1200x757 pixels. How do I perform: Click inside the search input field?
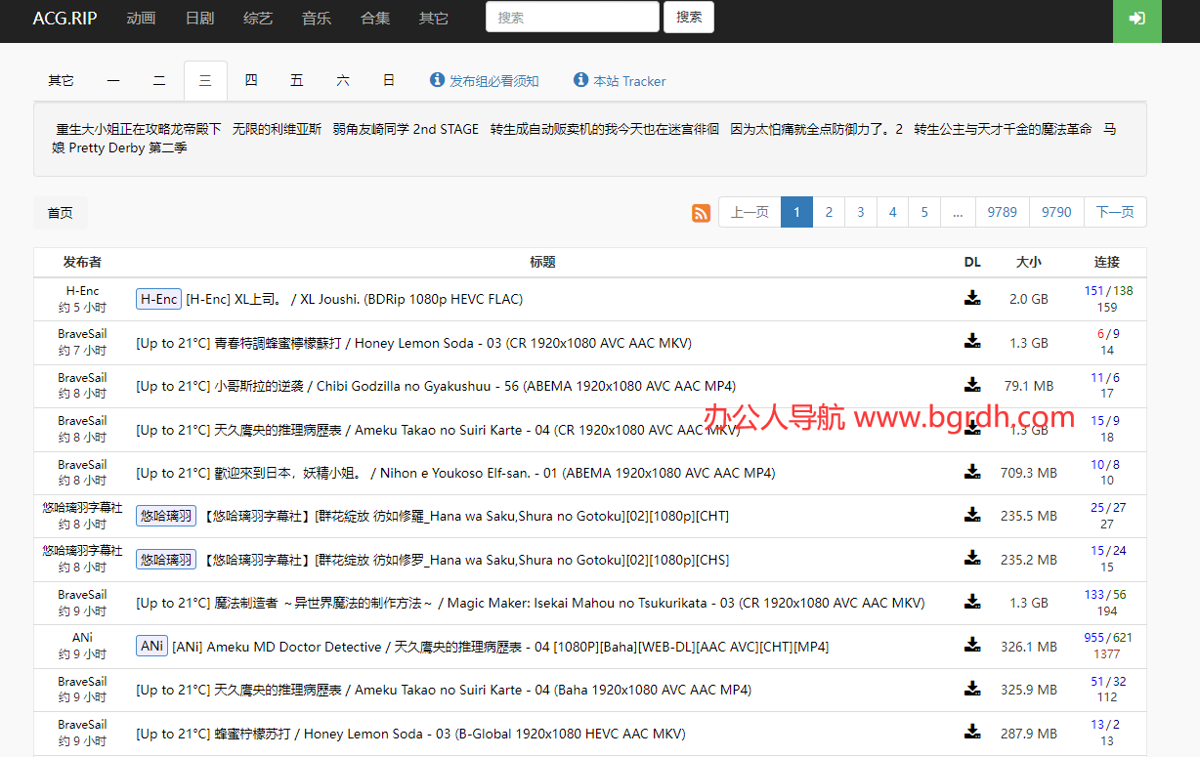[573, 17]
